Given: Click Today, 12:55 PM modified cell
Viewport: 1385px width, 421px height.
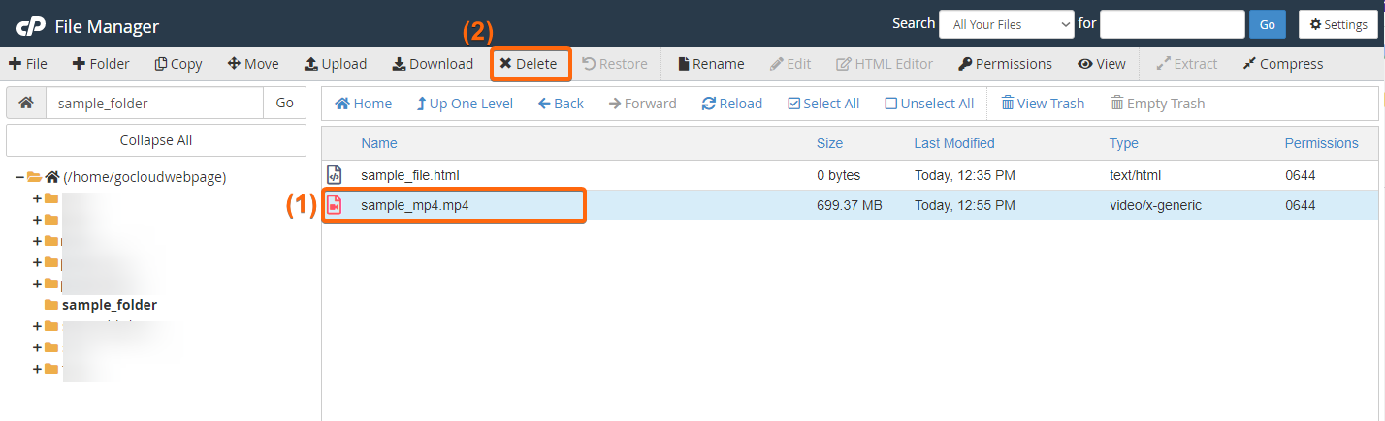Looking at the screenshot, I should [965, 205].
